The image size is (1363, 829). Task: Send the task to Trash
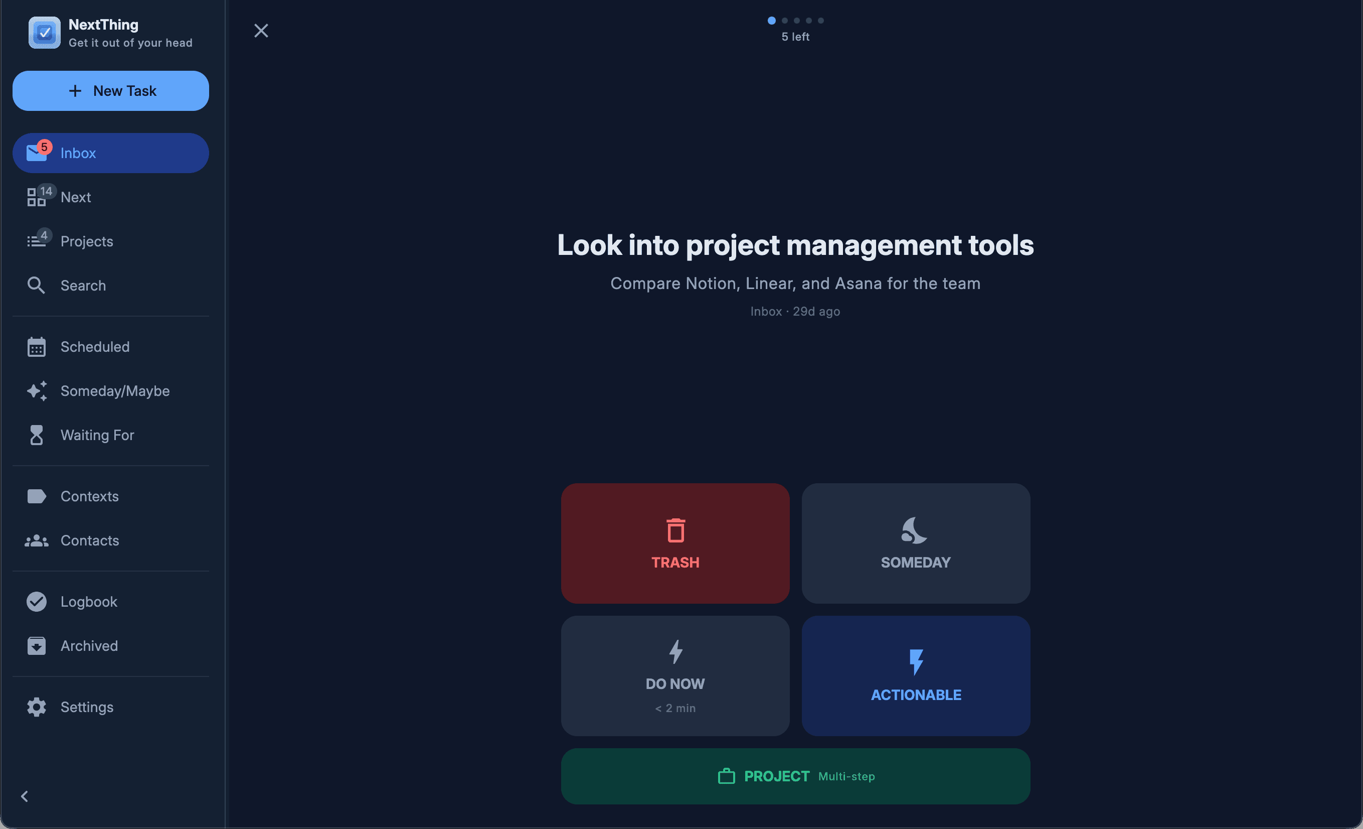tap(675, 543)
